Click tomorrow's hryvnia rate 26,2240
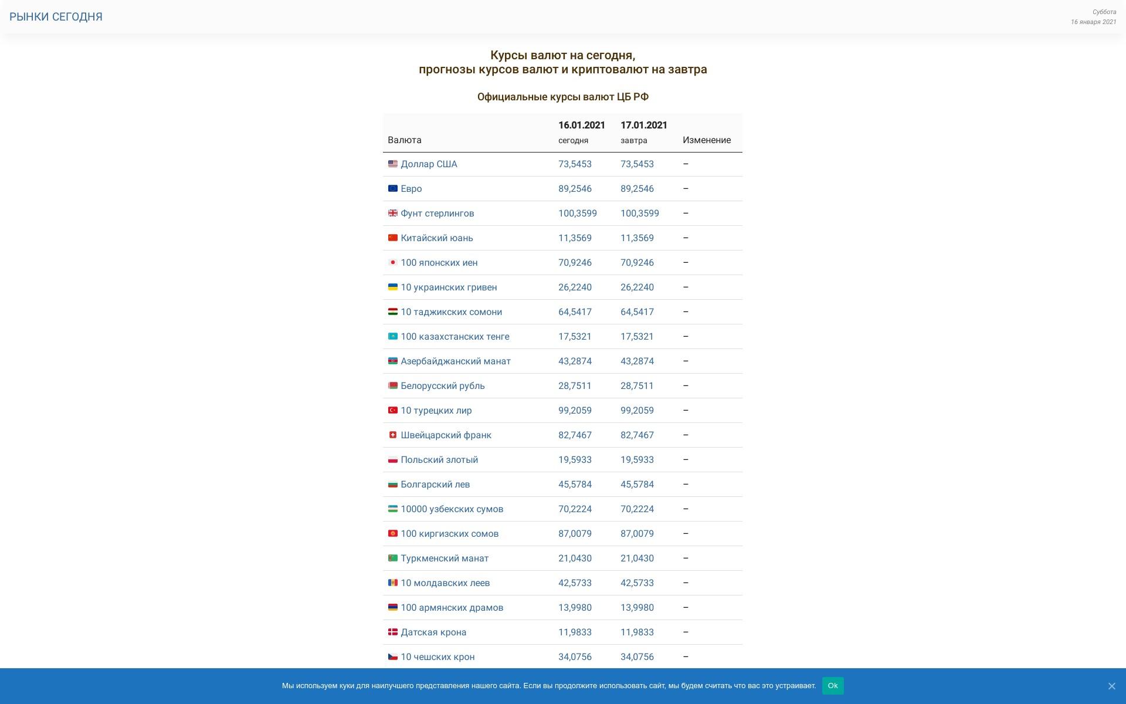This screenshot has height=704, width=1126. (x=637, y=287)
